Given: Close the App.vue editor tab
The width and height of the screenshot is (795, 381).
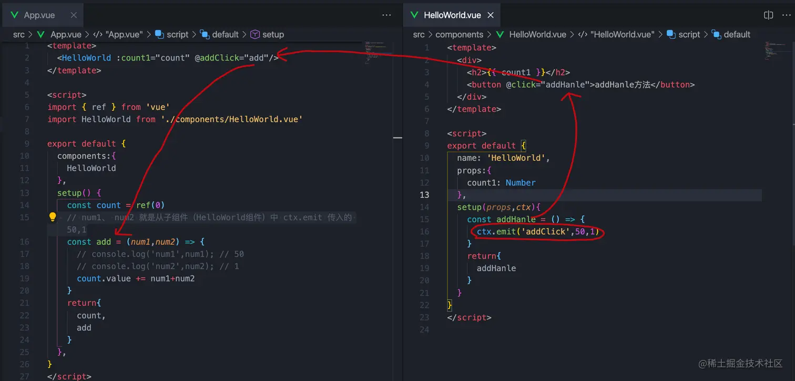Looking at the screenshot, I should (74, 15).
